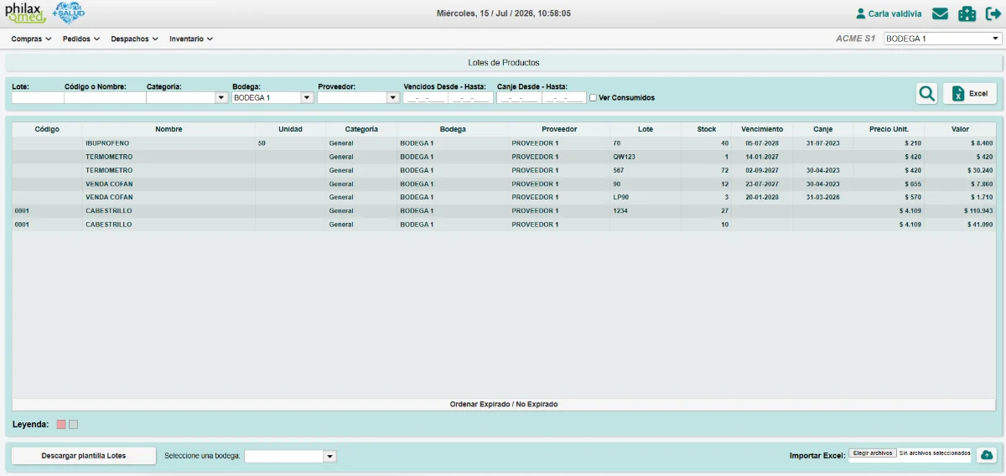This screenshot has width=1006, height=476.
Task: Click the logout arrow icon
Action: 993,13
